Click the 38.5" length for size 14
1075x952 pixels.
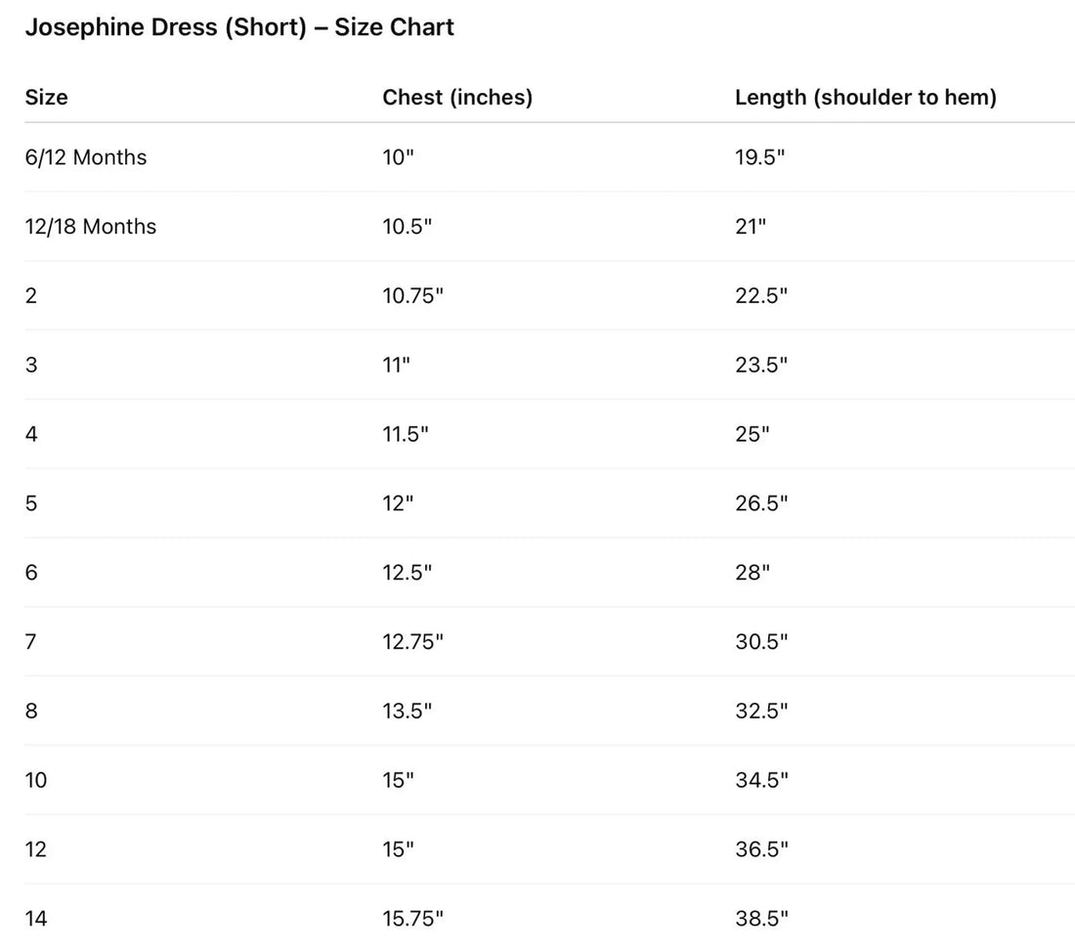(761, 919)
